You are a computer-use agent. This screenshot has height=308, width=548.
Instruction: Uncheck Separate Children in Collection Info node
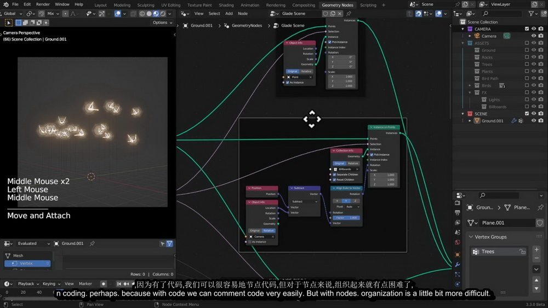[x=334, y=175]
